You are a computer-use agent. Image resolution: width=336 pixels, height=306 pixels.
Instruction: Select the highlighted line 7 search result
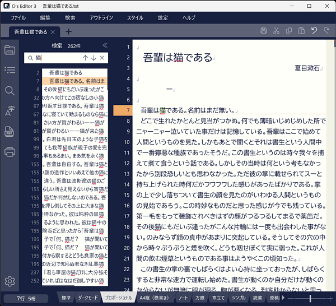(74, 81)
